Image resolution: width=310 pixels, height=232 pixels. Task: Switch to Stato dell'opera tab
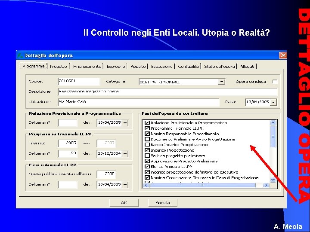pyautogui.click(x=220, y=67)
